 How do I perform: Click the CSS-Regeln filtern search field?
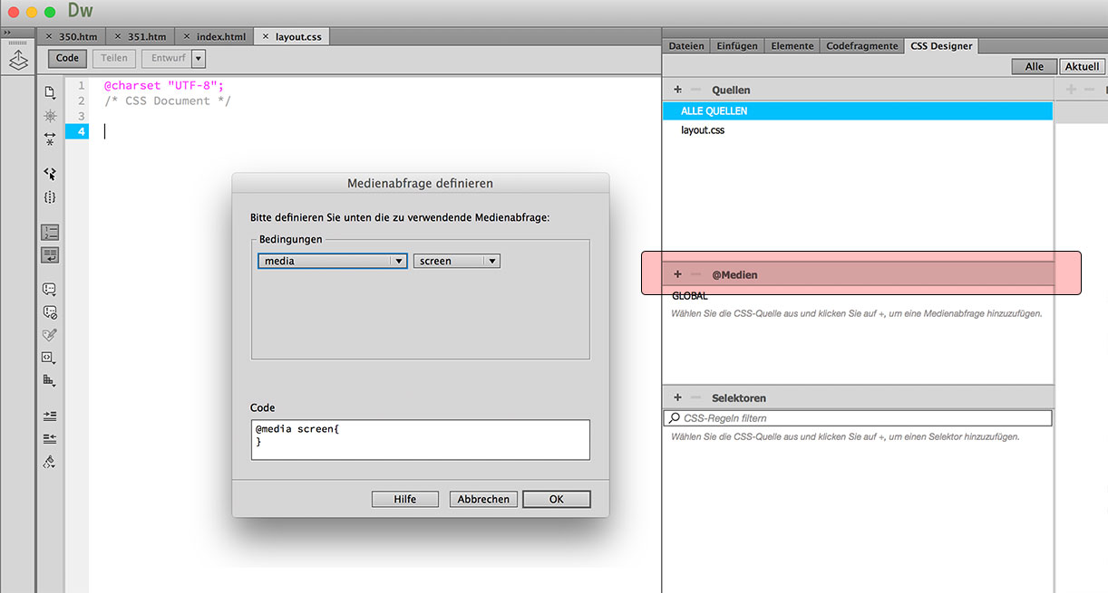(x=861, y=418)
